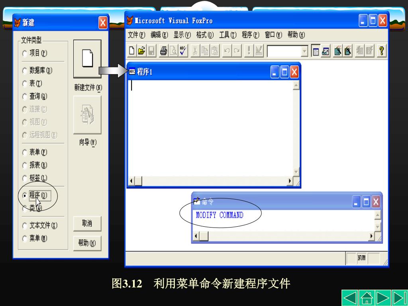Click the left scroll arrow in 命令 window

point(196,236)
